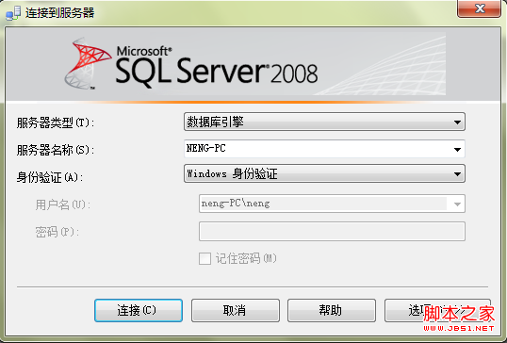
Task: Click the 连接(C) connect button
Action: (139, 310)
